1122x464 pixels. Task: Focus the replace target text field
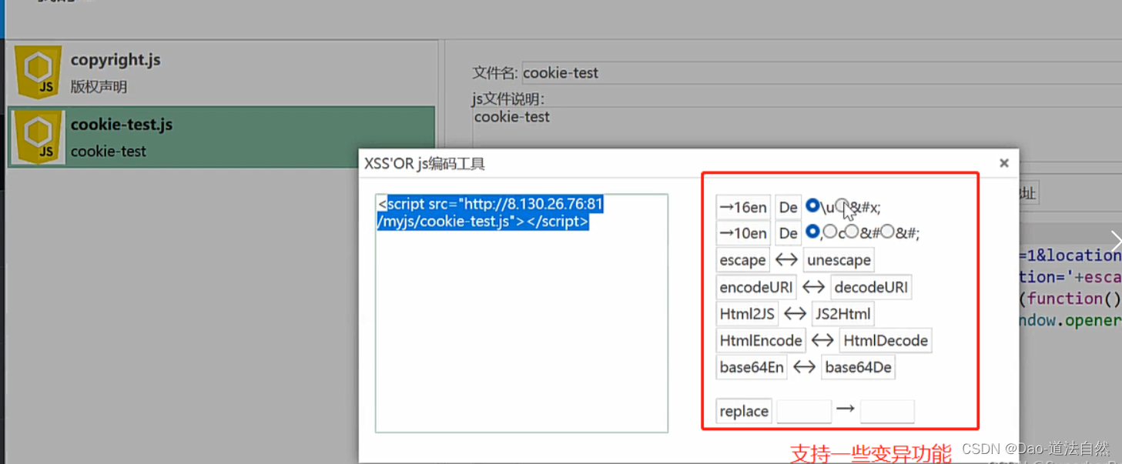[887, 412]
